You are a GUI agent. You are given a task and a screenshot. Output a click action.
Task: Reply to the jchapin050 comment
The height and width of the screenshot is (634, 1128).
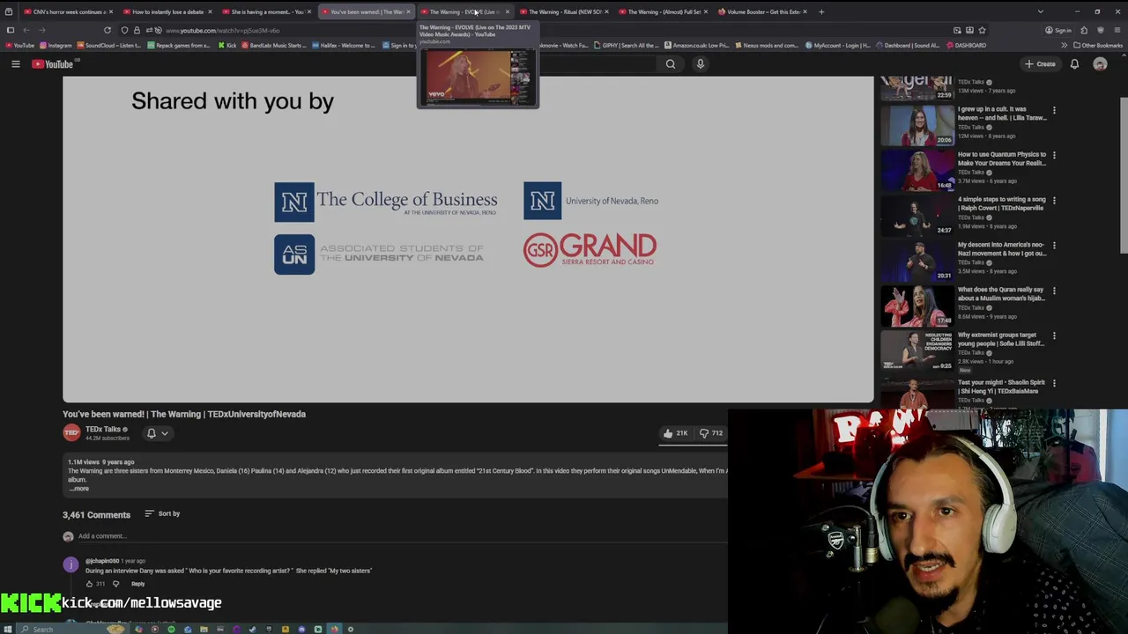click(x=137, y=584)
